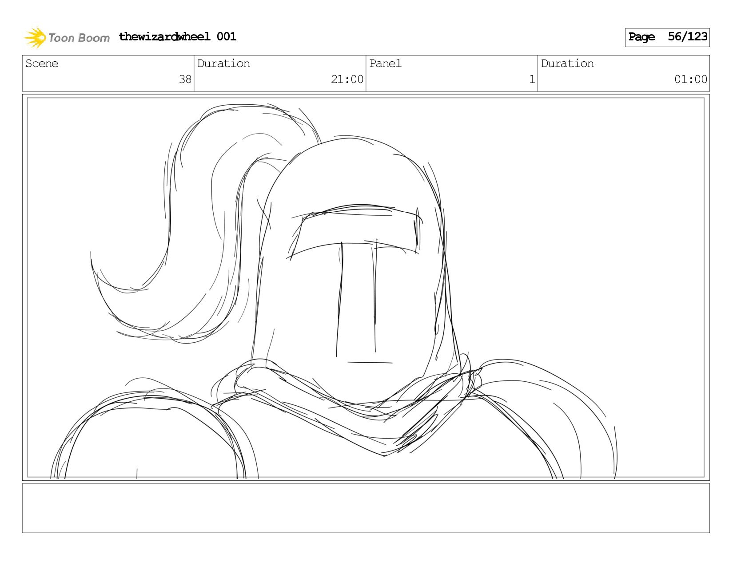
Task: Click the empty notes box below panel
Action: click(x=366, y=508)
